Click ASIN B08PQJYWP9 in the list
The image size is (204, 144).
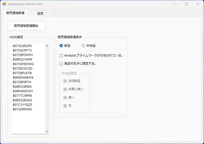point(22,60)
